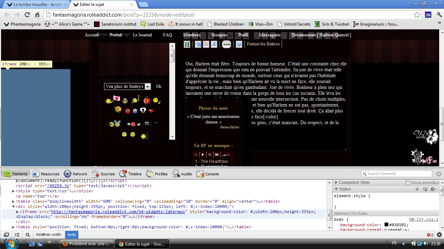
Task: Add new style rule plus icon
Action: 417,189
